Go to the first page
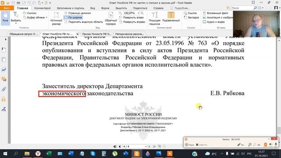Image resolution: width=281 pixels, height=158 pixels. (x=115, y=147)
